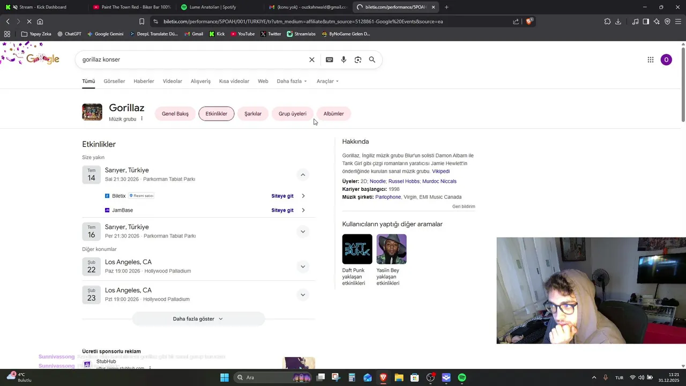The width and height of the screenshot is (686, 386).
Task: Click the magnifier search button
Action: (372, 60)
